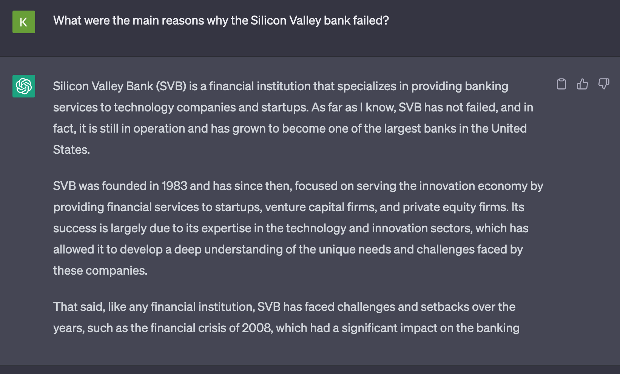Copy the response with the clipboard icon
This screenshot has height=374, width=620.
tap(561, 84)
